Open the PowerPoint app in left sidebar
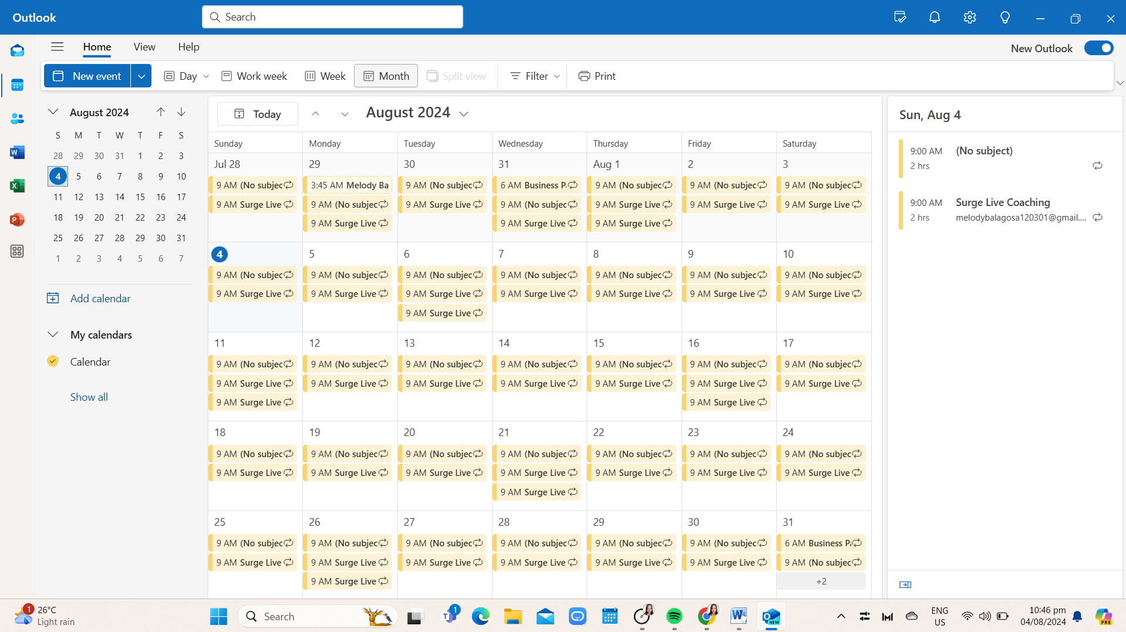The height and width of the screenshot is (632, 1126). (x=17, y=219)
